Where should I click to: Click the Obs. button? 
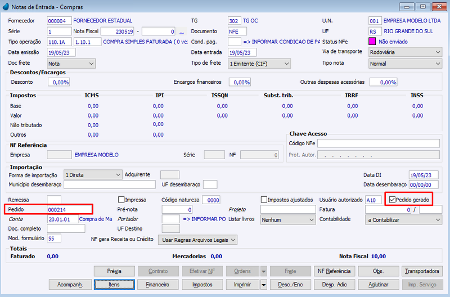tap(379, 271)
